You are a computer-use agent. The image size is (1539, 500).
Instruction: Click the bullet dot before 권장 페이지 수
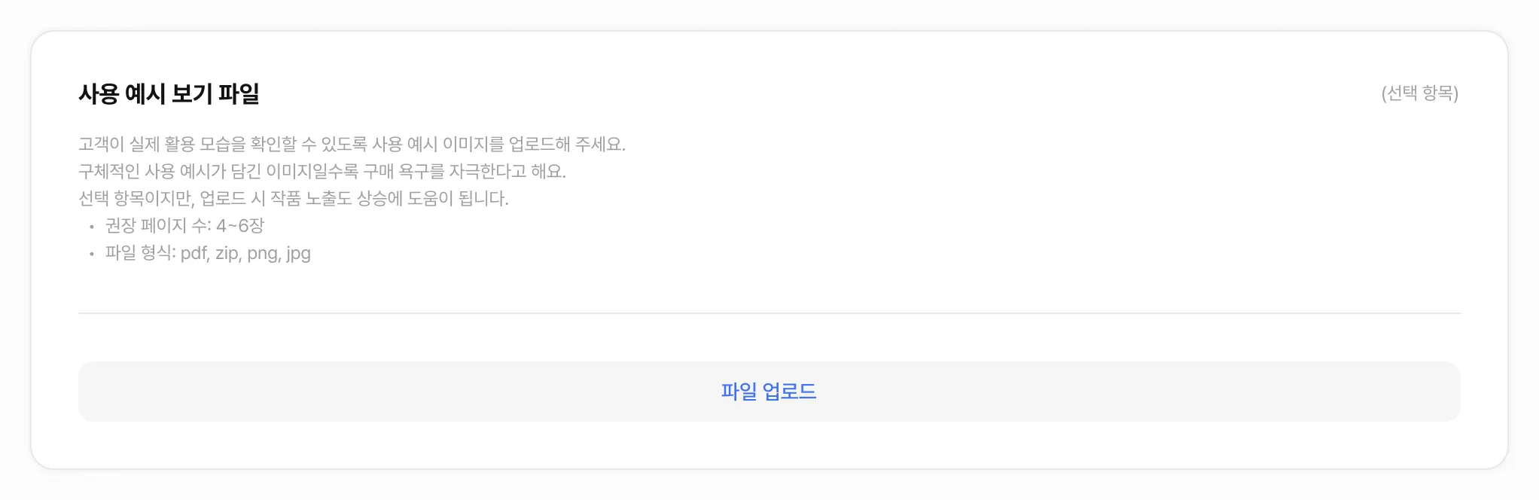point(92,227)
